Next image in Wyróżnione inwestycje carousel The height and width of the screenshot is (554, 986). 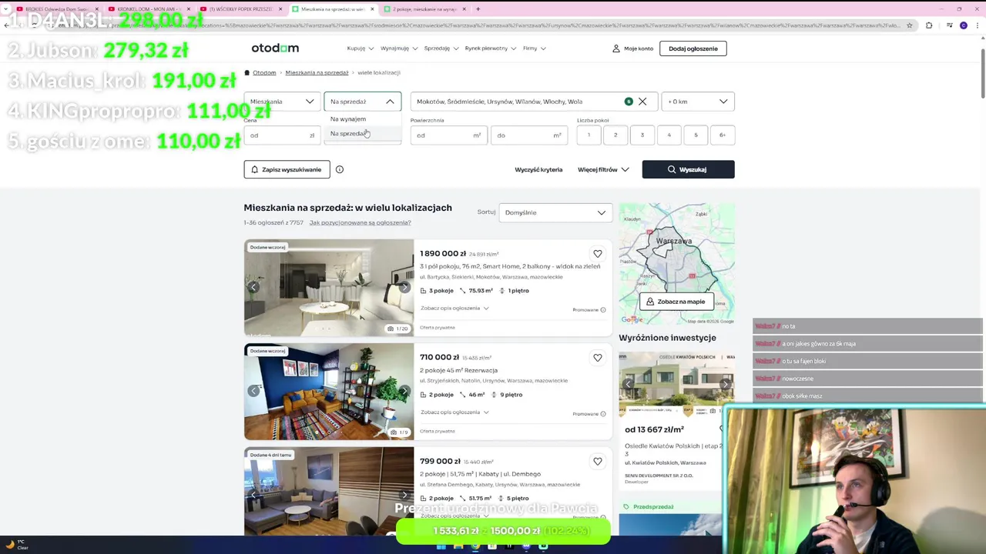(x=725, y=384)
